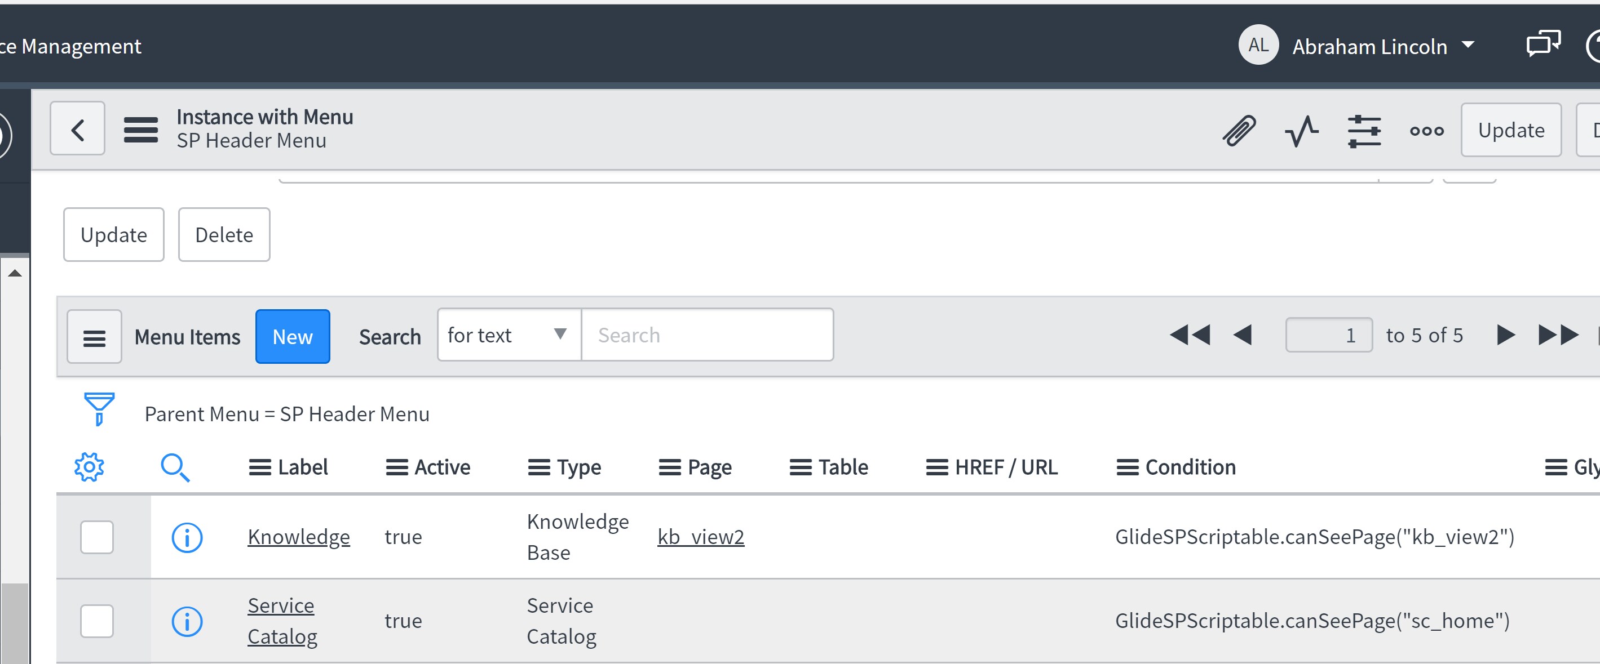1600x664 pixels.
Task: Click the header Update button
Action: pos(1510,130)
